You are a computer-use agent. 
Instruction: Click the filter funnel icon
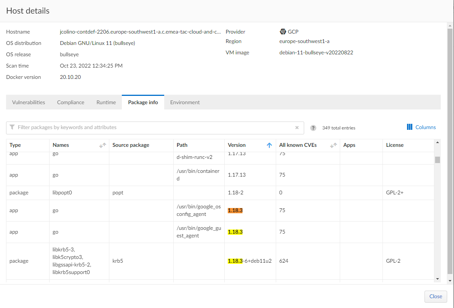pyautogui.click(x=12, y=127)
